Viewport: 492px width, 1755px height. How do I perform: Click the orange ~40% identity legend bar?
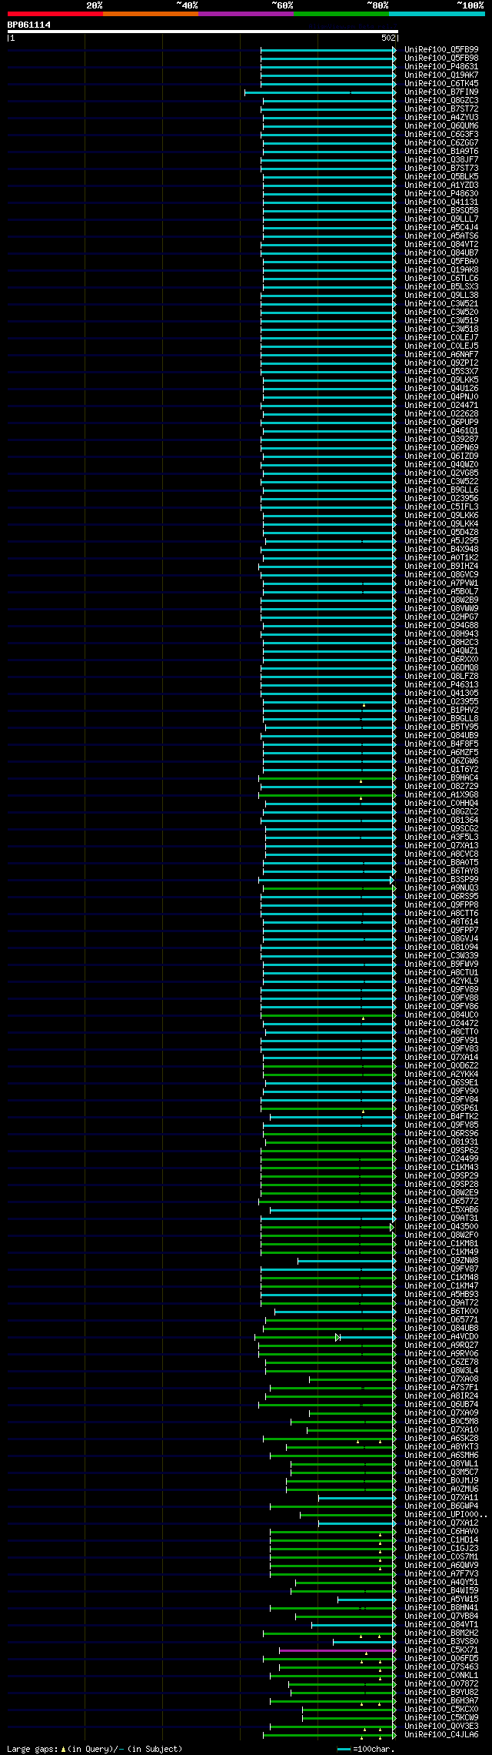(x=151, y=14)
